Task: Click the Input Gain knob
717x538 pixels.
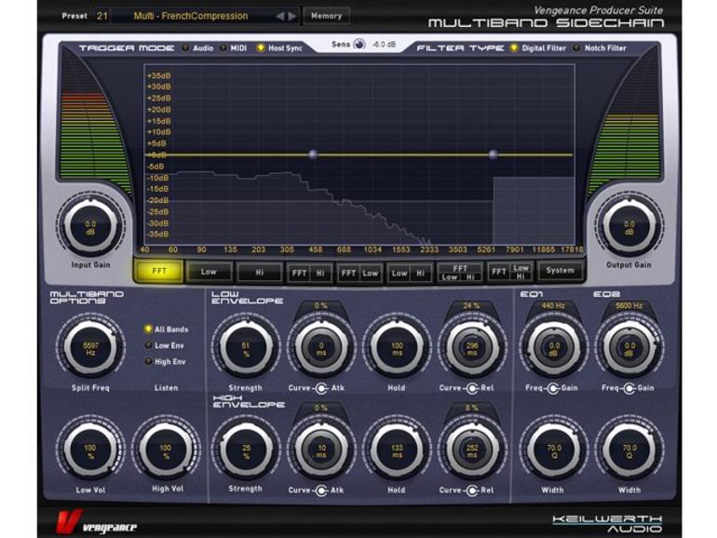Action: (90, 225)
